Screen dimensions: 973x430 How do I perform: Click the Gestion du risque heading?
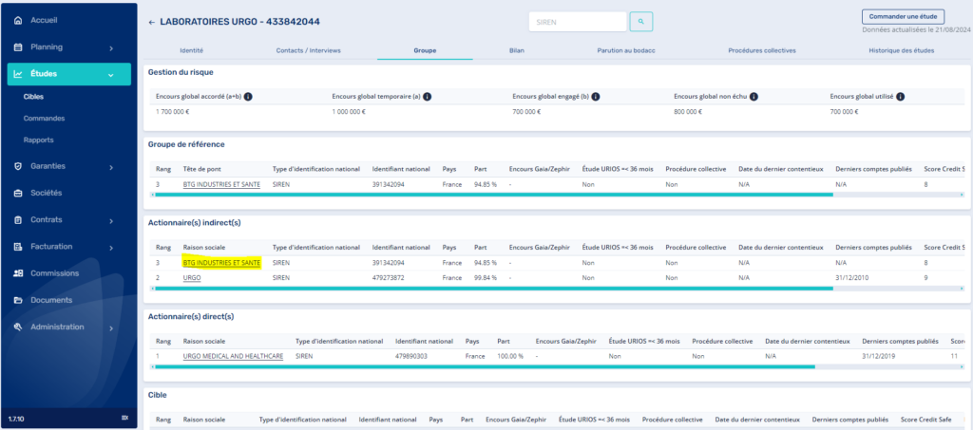pos(181,72)
